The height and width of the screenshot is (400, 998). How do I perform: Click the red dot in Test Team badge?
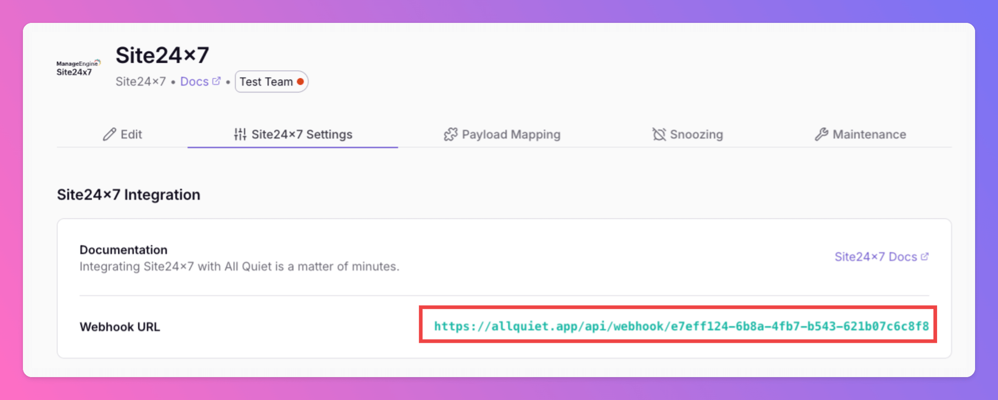pyautogui.click(x=300, y=81)
